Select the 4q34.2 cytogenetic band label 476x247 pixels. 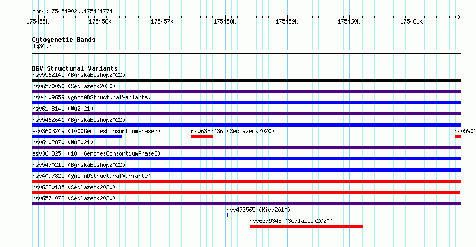click(42, 47)
